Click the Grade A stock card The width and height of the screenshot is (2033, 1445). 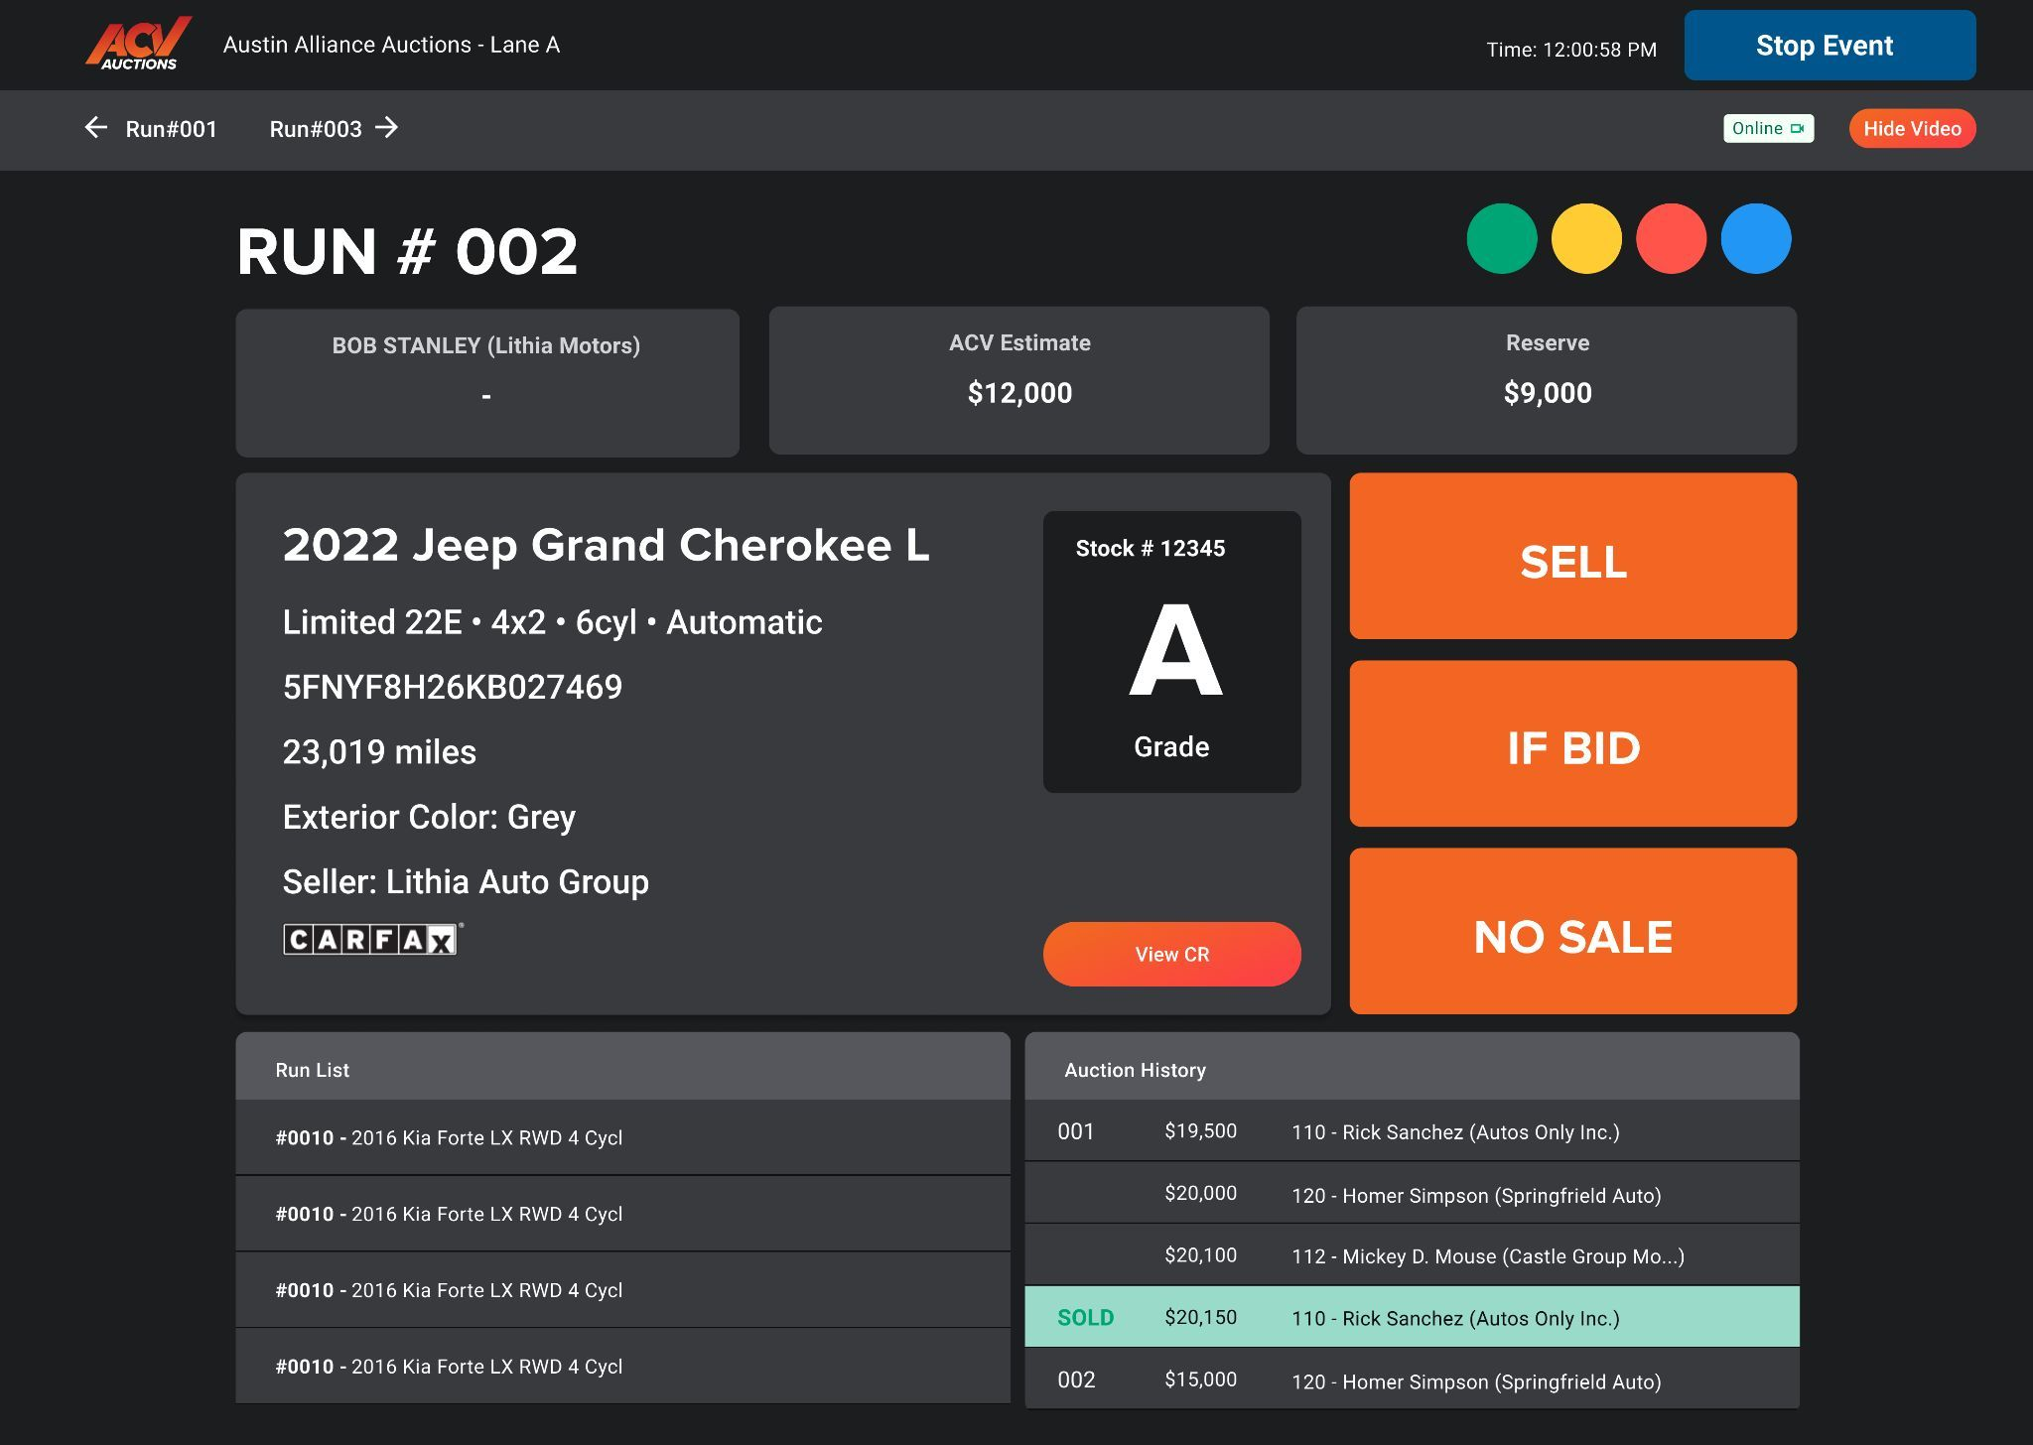coord(1172,652)
